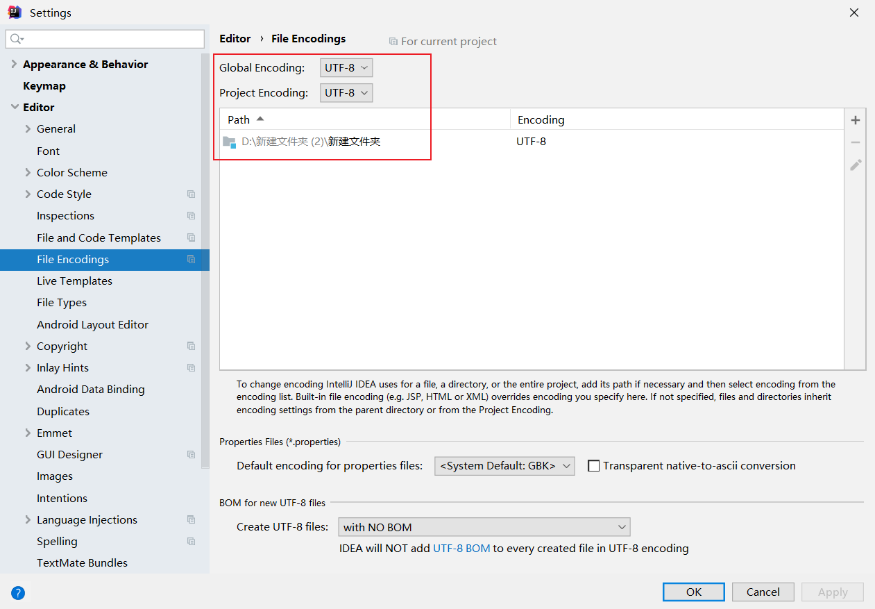This screenshot has width=875, height=609.
Task: Click the pencil edit icon beside table
Action: [x=856, y=165]
